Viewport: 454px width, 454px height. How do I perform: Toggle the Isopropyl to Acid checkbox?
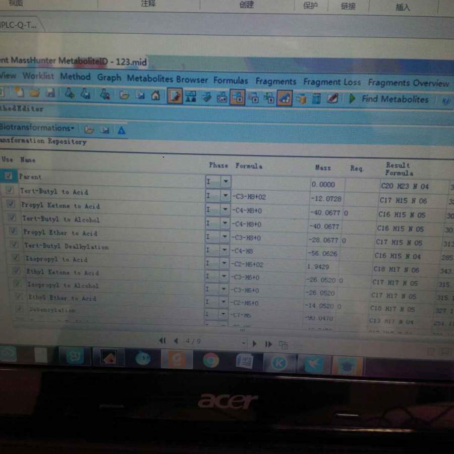[16, 257]
